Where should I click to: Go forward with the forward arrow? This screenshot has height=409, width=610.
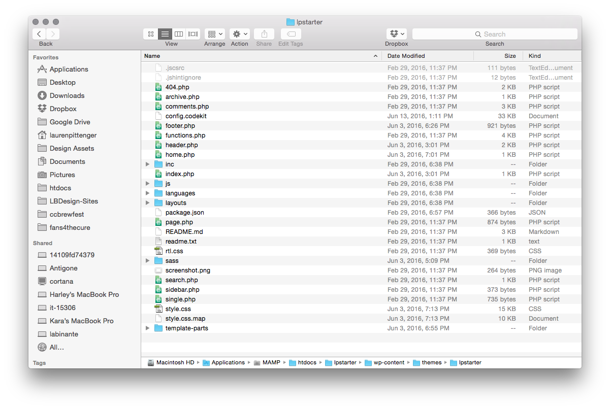pos(53,34)
